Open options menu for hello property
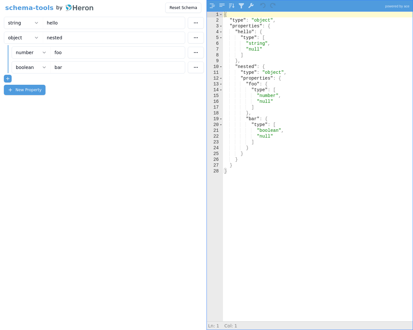This screenshot has height=330, width=413. pos(196,23)
